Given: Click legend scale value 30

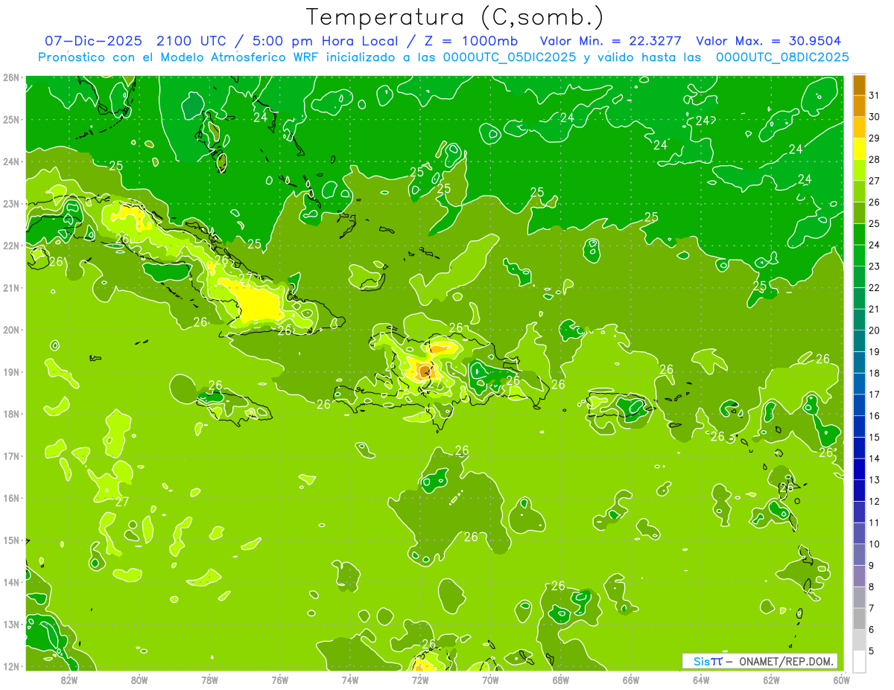Looking at the screenshot, I should [875, 117].
